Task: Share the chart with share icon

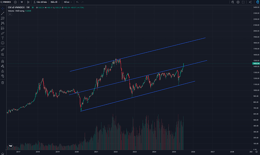Action: [250, 2]
